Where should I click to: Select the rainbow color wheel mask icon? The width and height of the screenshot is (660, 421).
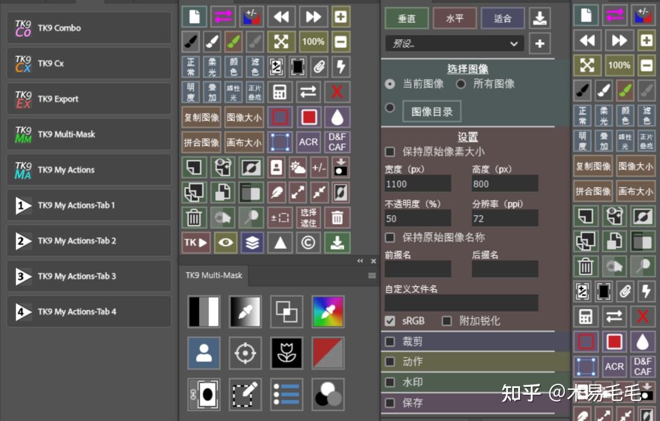click(x=328, y=311)
